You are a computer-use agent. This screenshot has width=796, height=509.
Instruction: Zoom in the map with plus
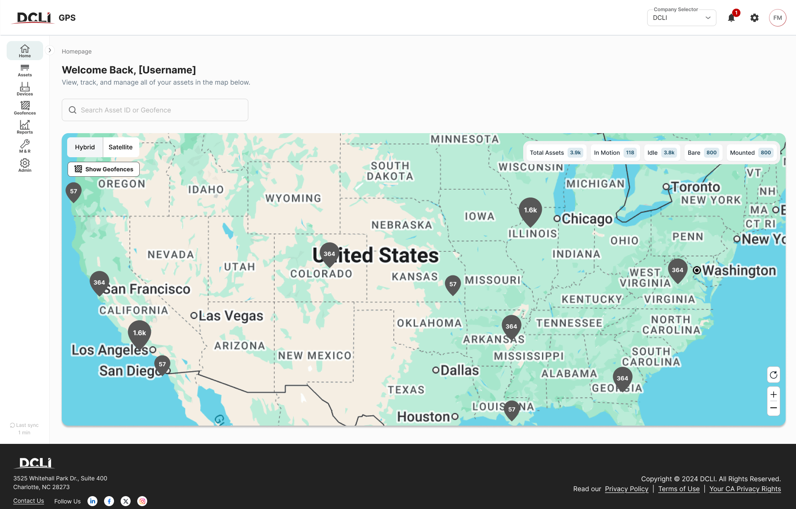(x=774, y=395)
